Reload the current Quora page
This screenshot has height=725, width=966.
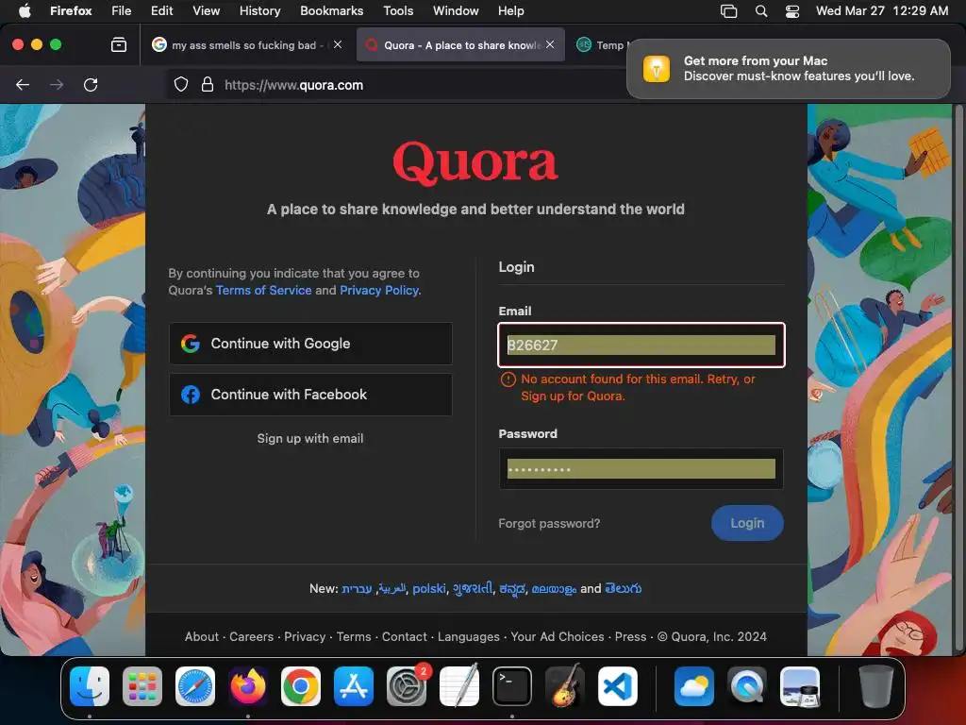(91, 84)
